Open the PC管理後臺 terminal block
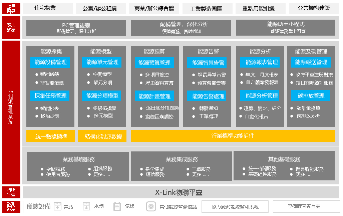Viewport: 343px width, 216px height. (x=76, y=28)
